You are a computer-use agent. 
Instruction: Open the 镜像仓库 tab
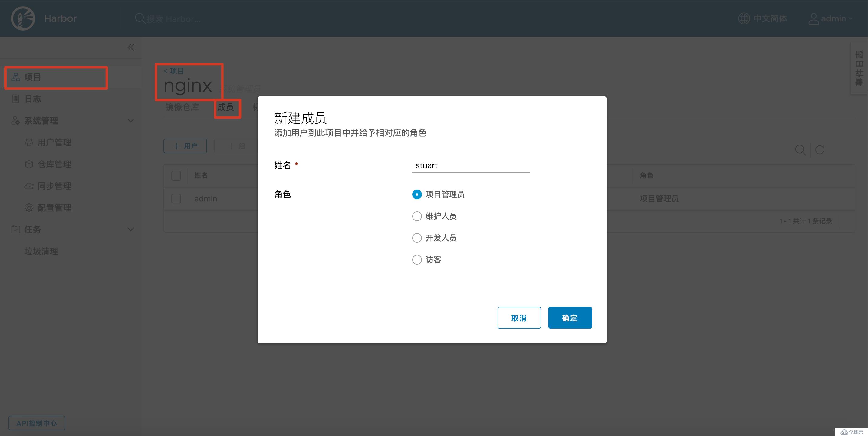(182, 107)
